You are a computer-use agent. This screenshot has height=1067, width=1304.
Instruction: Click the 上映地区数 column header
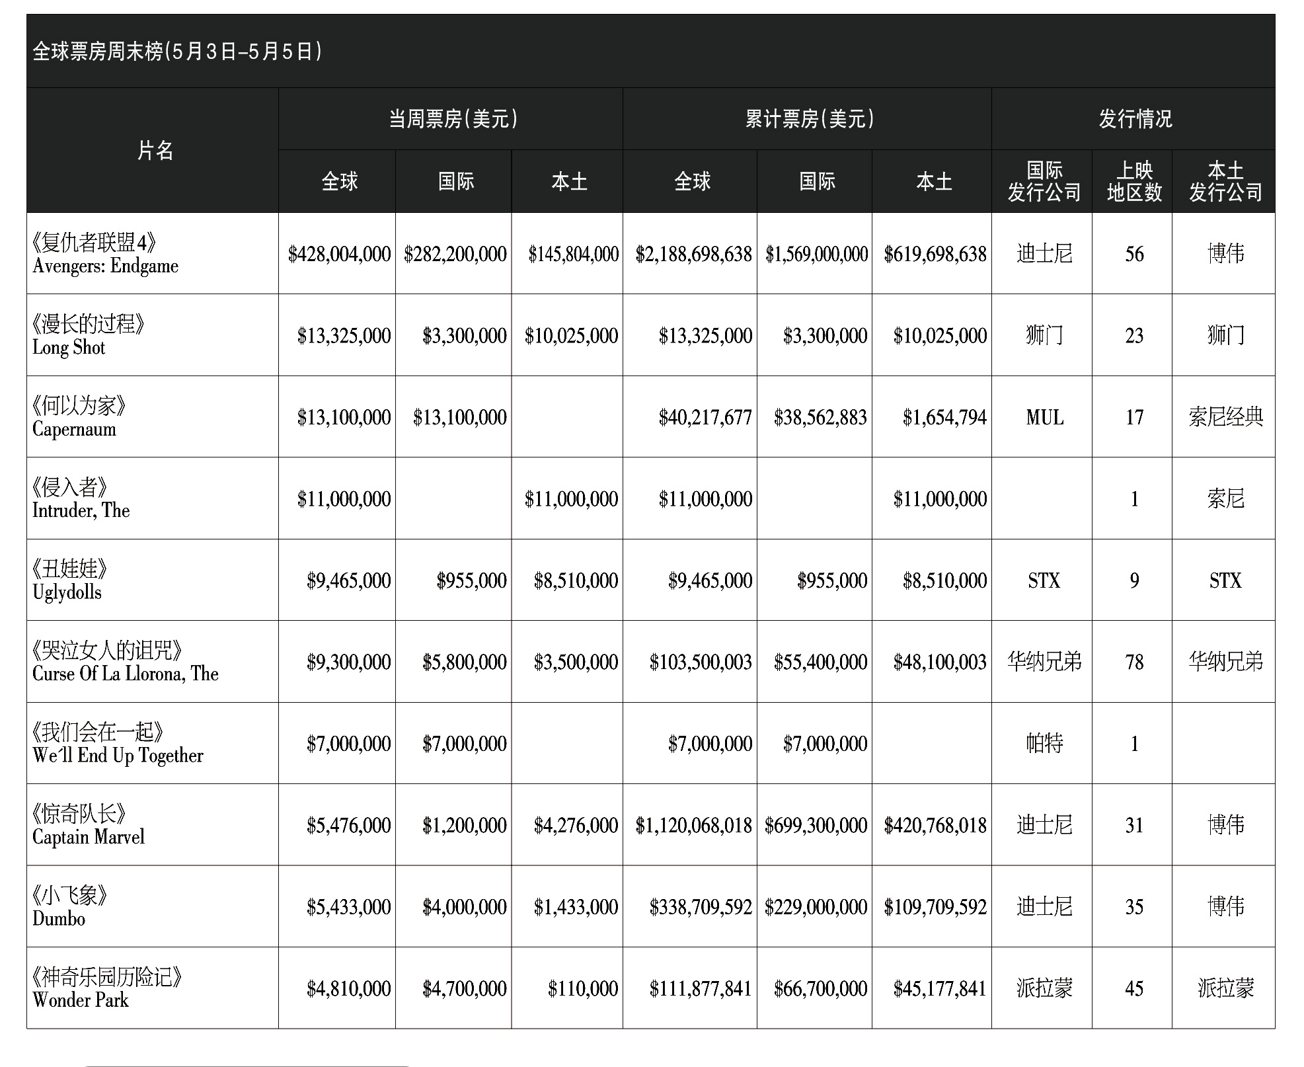[x=1134, y=181]
